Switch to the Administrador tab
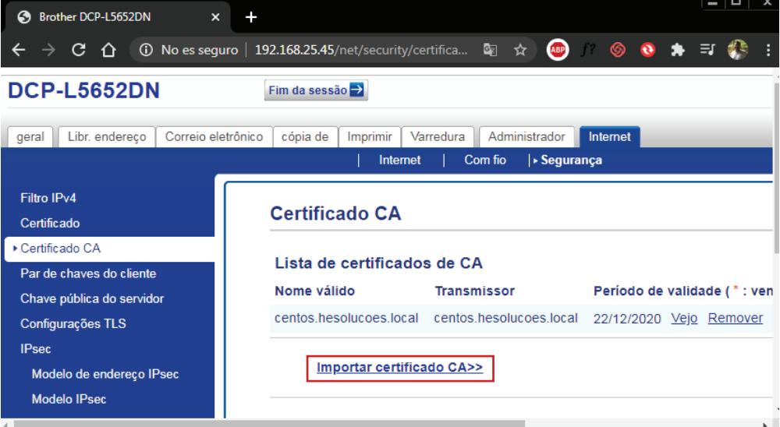 [526, 136]
